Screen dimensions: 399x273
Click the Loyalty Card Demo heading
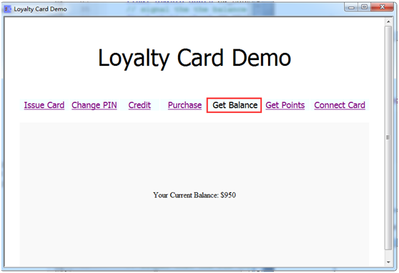[194, 59]
